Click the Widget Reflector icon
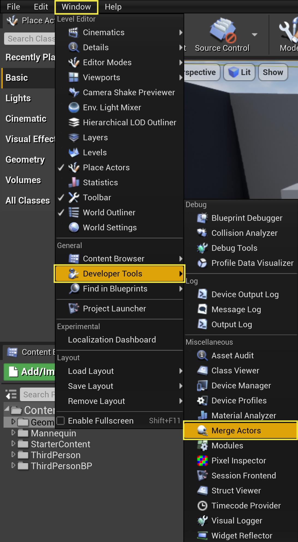298x542 pixels. click(202, 536)
